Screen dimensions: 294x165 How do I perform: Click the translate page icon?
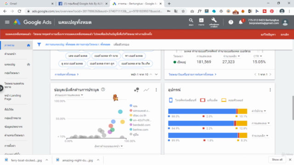tap(176, 11)
